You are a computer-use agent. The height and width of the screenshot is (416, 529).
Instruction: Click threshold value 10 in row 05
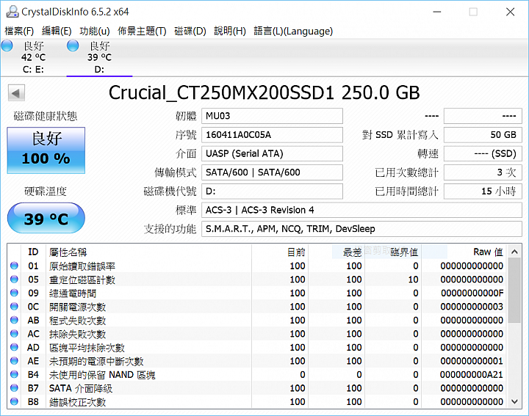[x=413, y=280]
